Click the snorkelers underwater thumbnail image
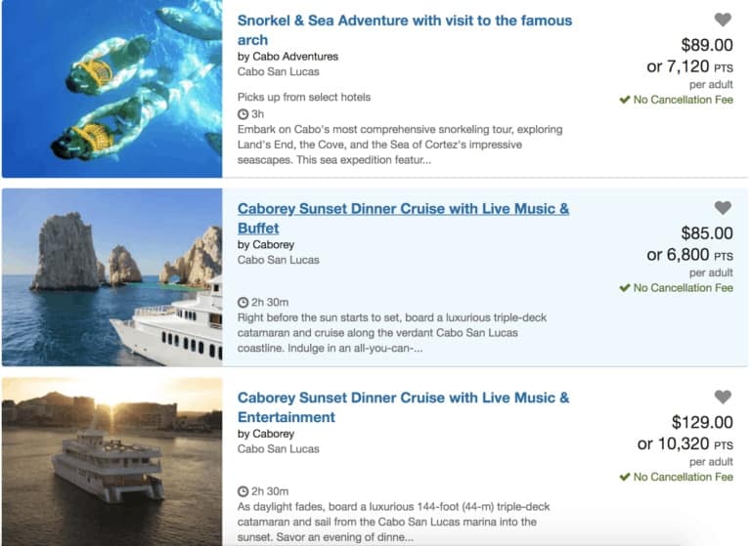The width and height of the screenshot is (751, 546). coord(112,89)
